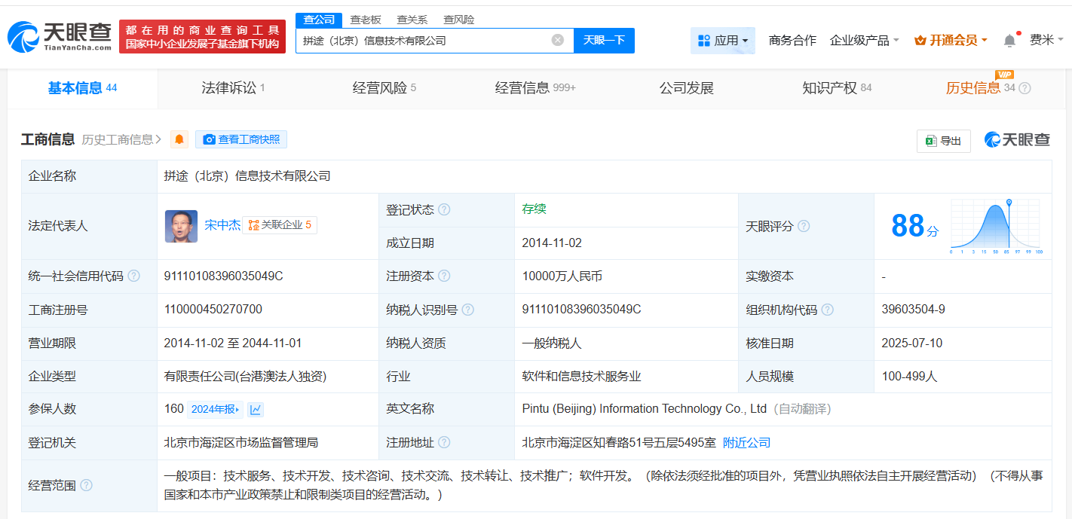Expand 开通会员 dropdown

[950, 40]
